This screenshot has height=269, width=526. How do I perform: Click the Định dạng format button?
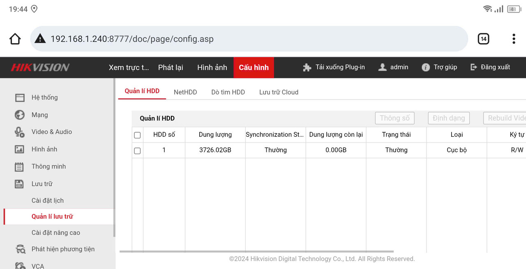tap(449, 118)
